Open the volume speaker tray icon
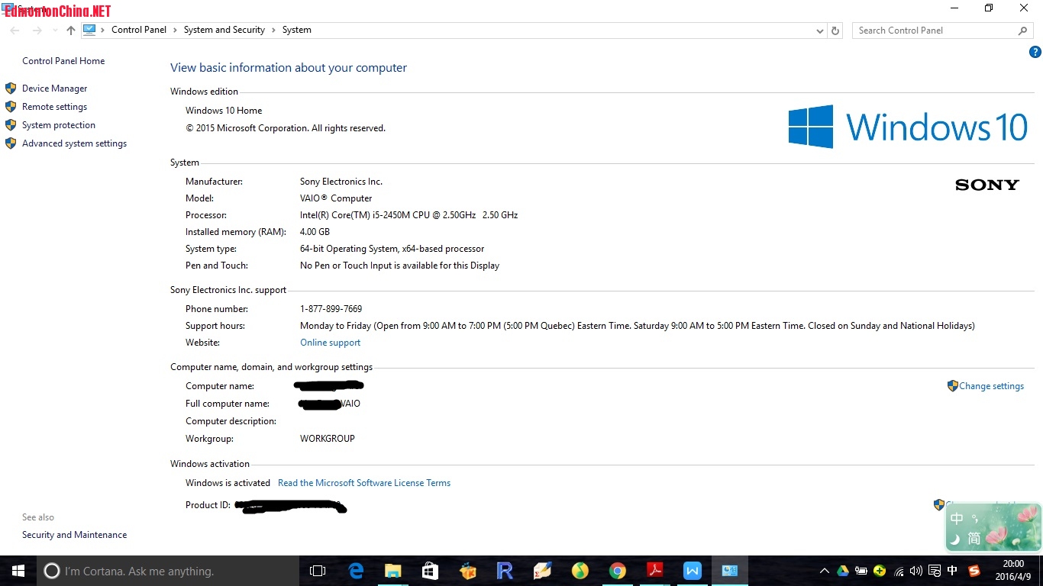This screenshot has width=1043, height=586. click(x=916, y=571)
